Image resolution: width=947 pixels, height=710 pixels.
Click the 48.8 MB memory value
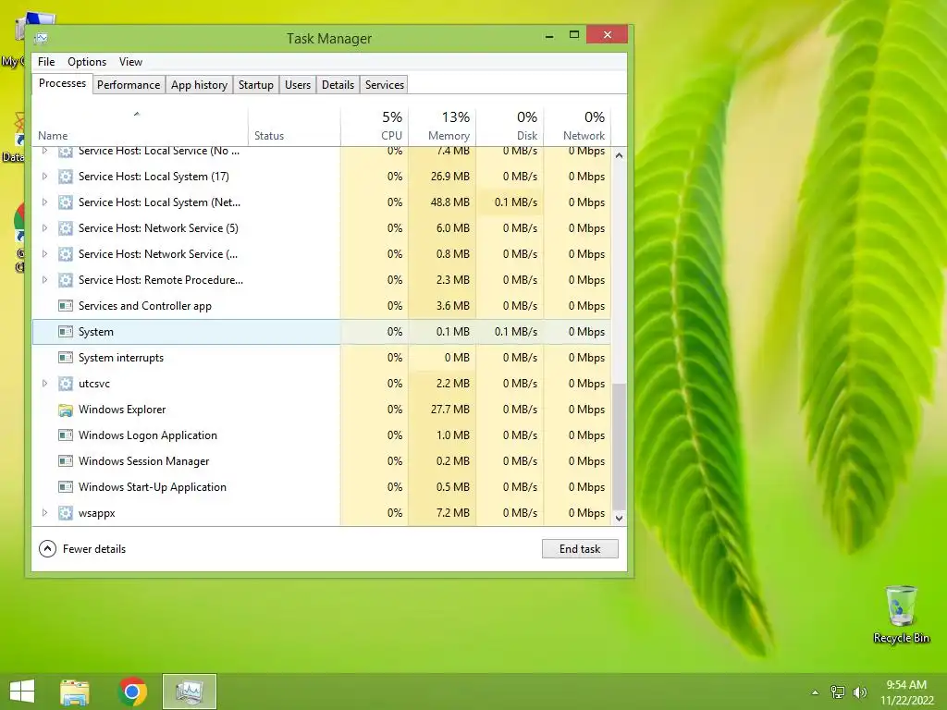tap(450, 202)
